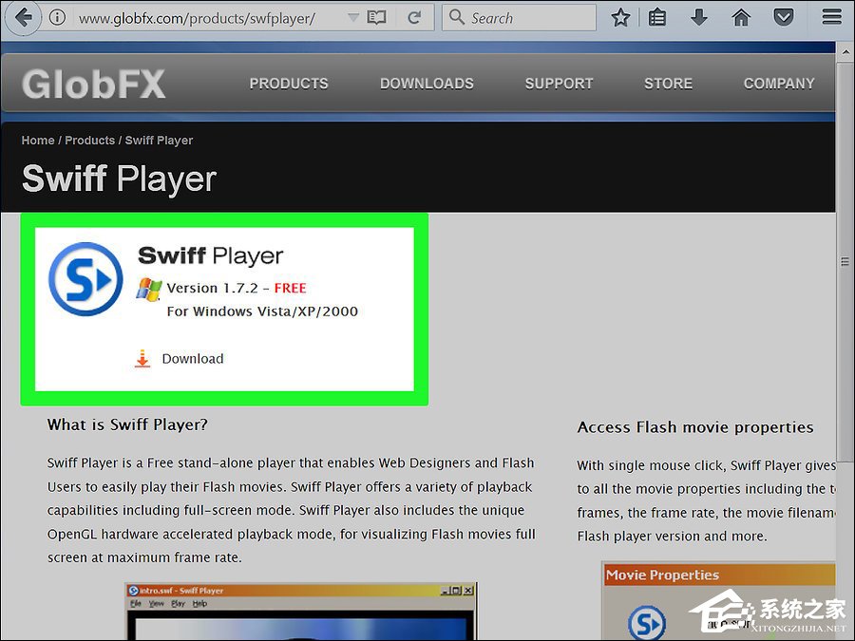The height and width of the screenshot is (641, 855).
Task: Reload the page with the refresh icon
Action: [414, 18]
